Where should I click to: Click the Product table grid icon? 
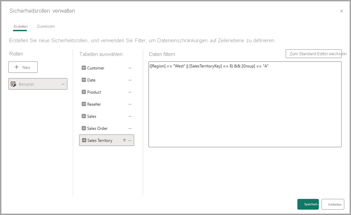point(84,92)
